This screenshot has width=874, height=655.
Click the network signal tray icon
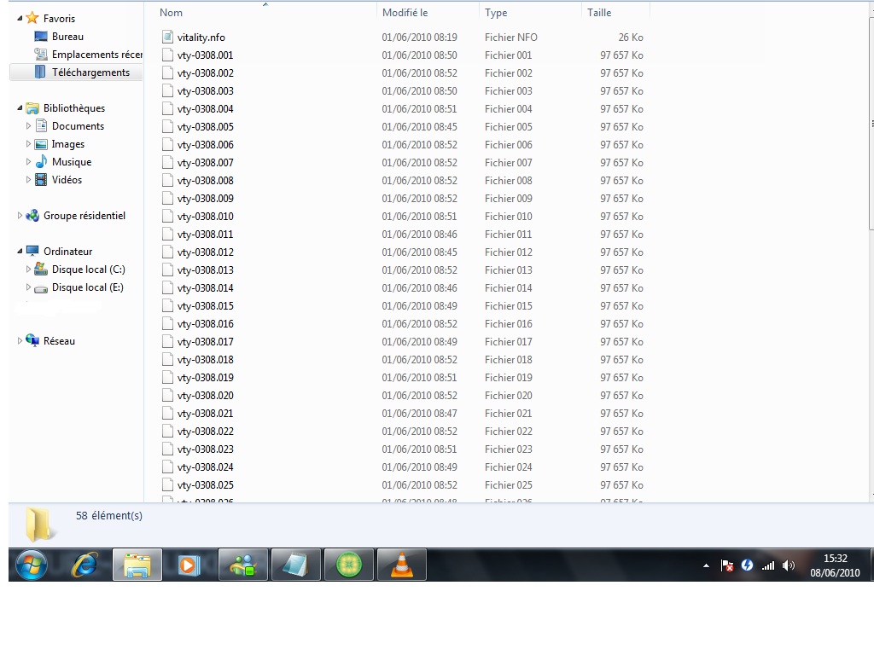point(767,565)
